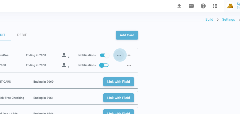
Task: Enable Notifications on the second 7968 row
Action: pos(104,65)
